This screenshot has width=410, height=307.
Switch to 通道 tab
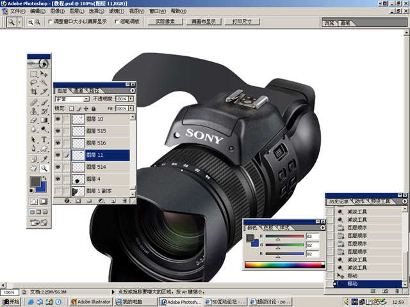pyautogui.click(x=78, y=91)
